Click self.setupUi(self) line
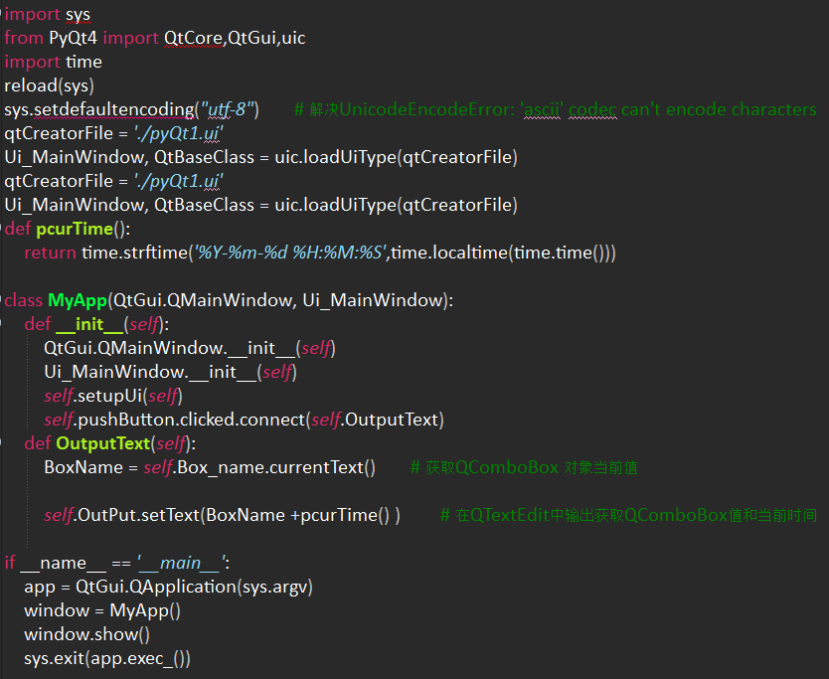This screenshot has width=829, height=679. (113, 396)
